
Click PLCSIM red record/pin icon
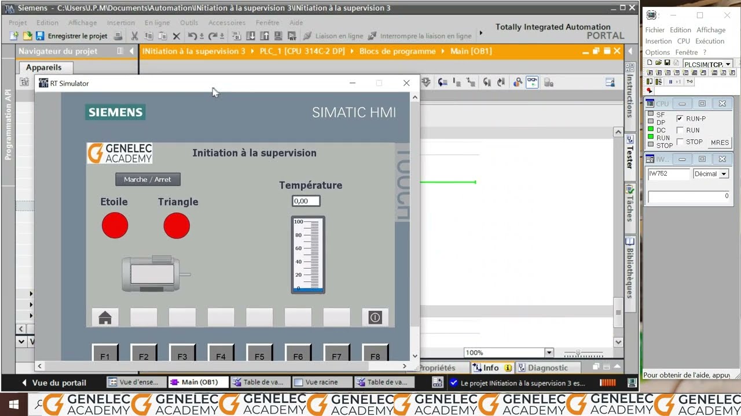[650, 91]
